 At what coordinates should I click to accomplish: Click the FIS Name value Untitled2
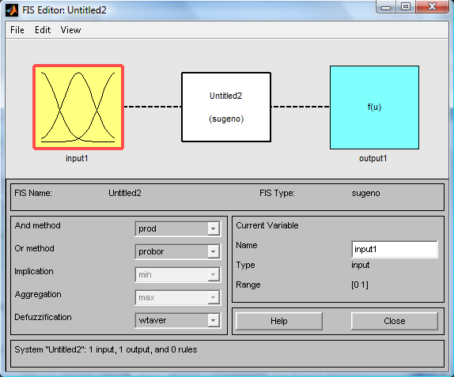(x=125, y=193)
